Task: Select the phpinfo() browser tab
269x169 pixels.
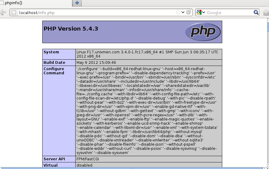Action: [x=36, y=3]
